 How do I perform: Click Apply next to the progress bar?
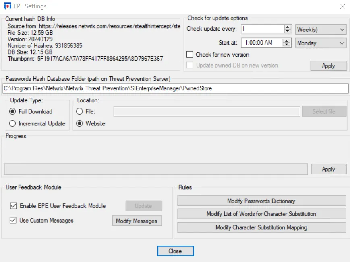(x=329, y=169)
